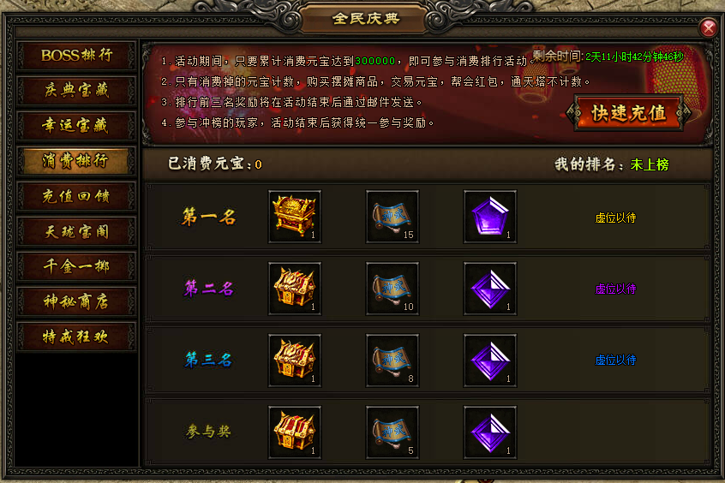Click the third place scroll with quantity 8
725x483 pixels.
pyautogui.click(x=392, y=361)
